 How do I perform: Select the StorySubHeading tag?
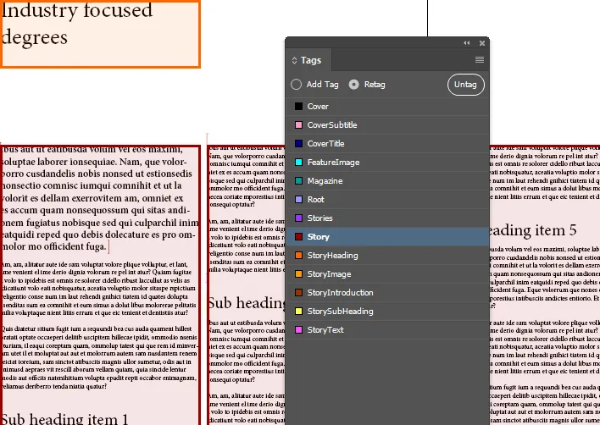point(387,311)
